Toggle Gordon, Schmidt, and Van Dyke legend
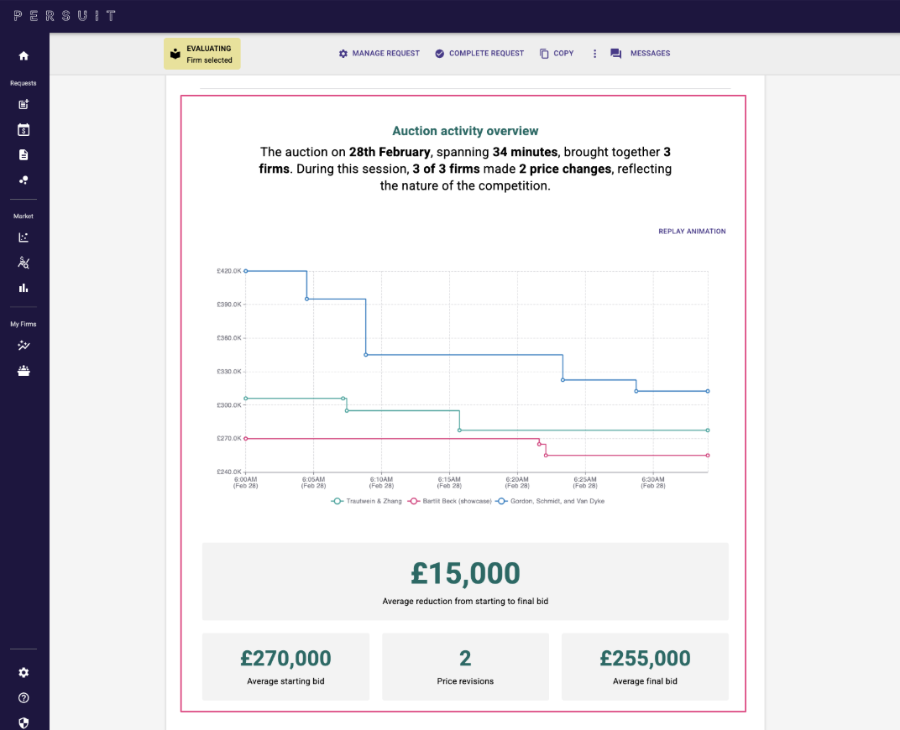The width and height of the screenshot is (900, 730). (550, 501)
